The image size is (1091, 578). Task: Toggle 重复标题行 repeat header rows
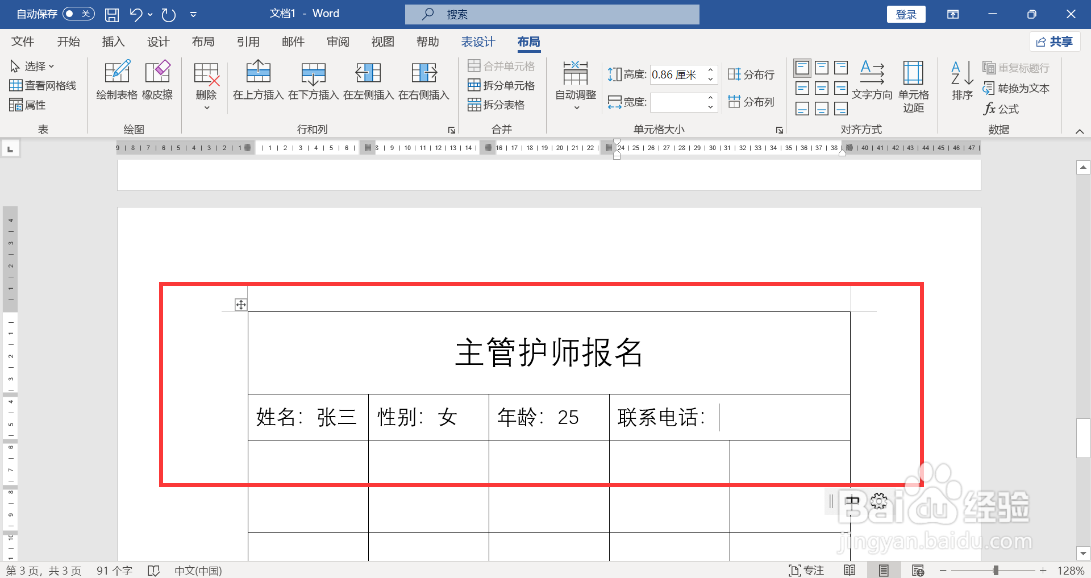[1017, 68]
